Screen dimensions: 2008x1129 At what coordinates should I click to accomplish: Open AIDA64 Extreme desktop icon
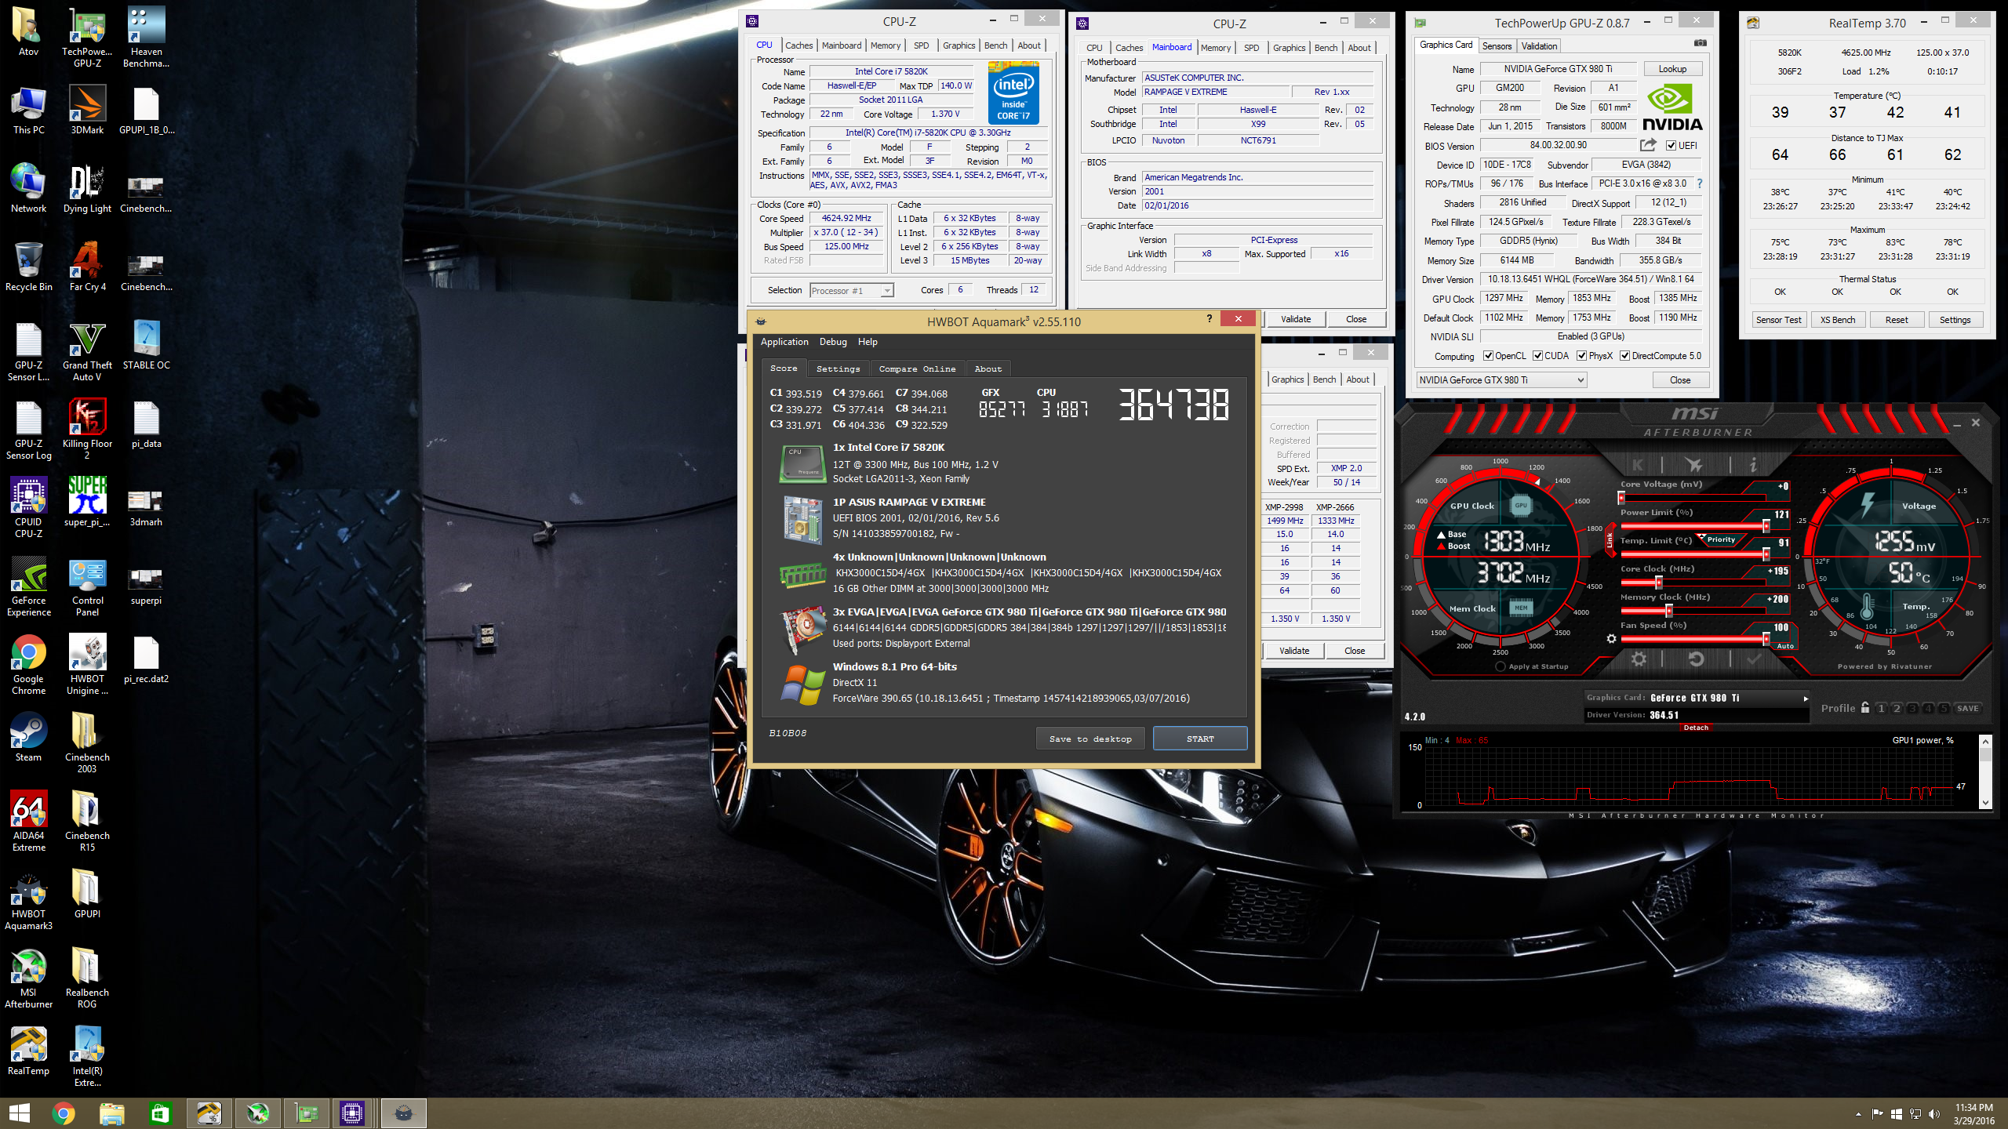tap(28, 822)
